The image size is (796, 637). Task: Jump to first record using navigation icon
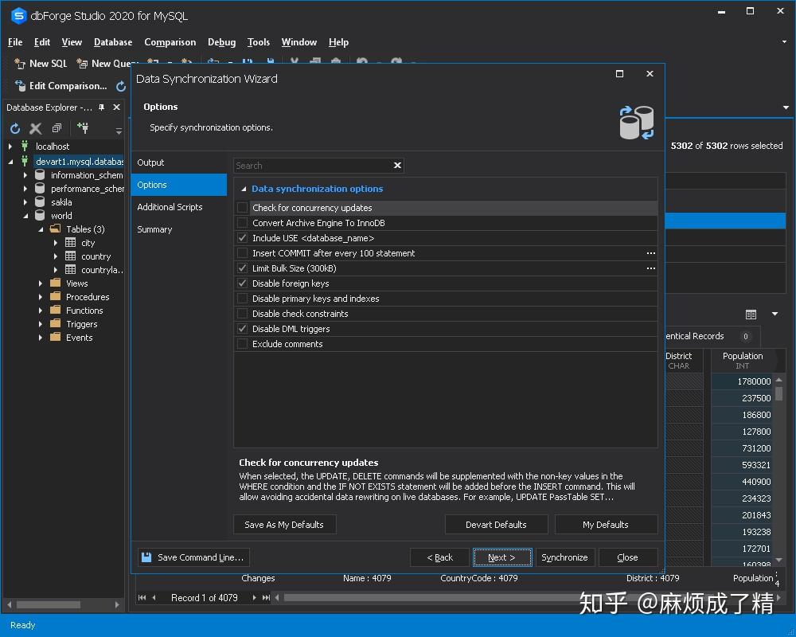pos(142,598)
